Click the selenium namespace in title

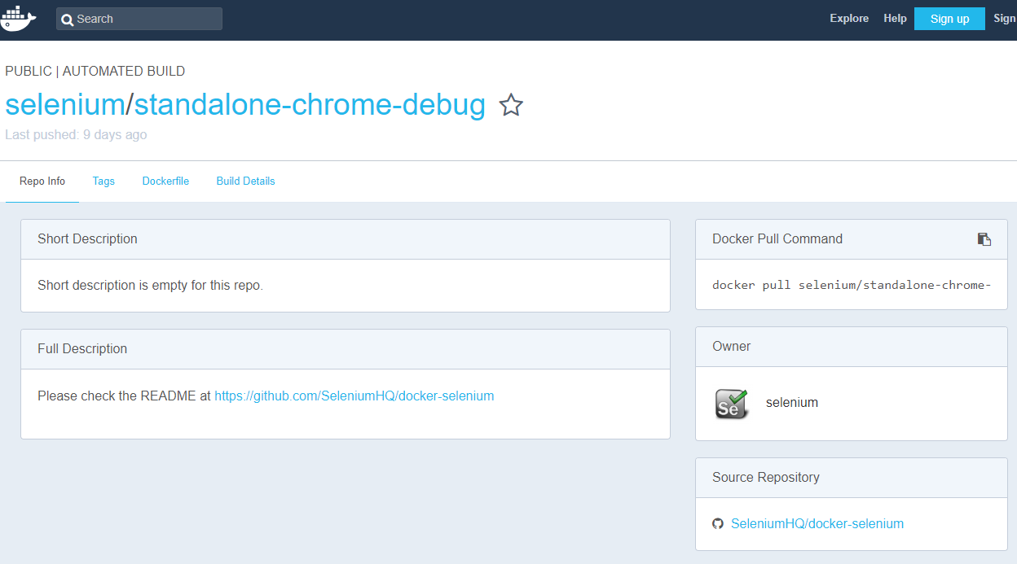64,105
